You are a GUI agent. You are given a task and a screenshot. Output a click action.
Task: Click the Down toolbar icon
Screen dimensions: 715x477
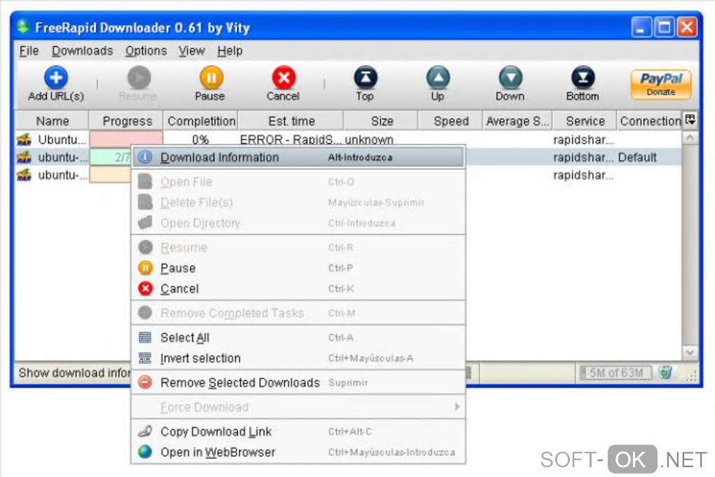click(510, 78)
